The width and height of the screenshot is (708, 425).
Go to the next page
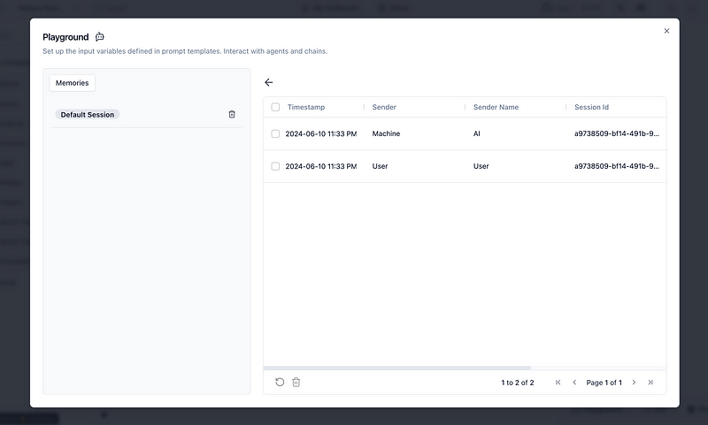click(x=634, y=383)
